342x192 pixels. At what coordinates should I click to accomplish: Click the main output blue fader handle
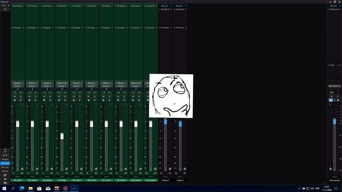coord(335,122)
